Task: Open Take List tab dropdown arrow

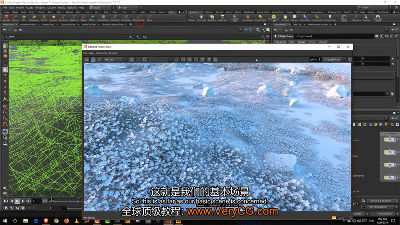Action: click(x=305, y=25)
